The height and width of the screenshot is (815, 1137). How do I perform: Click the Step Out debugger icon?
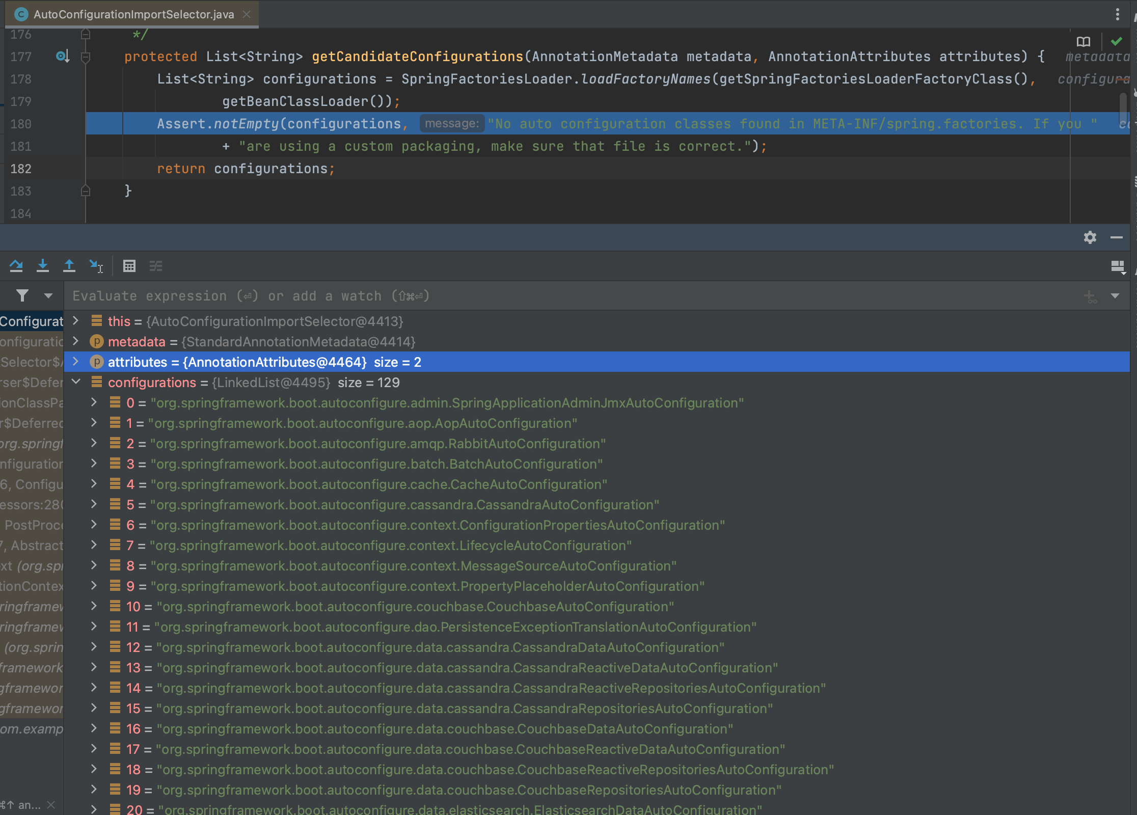tap(69, 266)
